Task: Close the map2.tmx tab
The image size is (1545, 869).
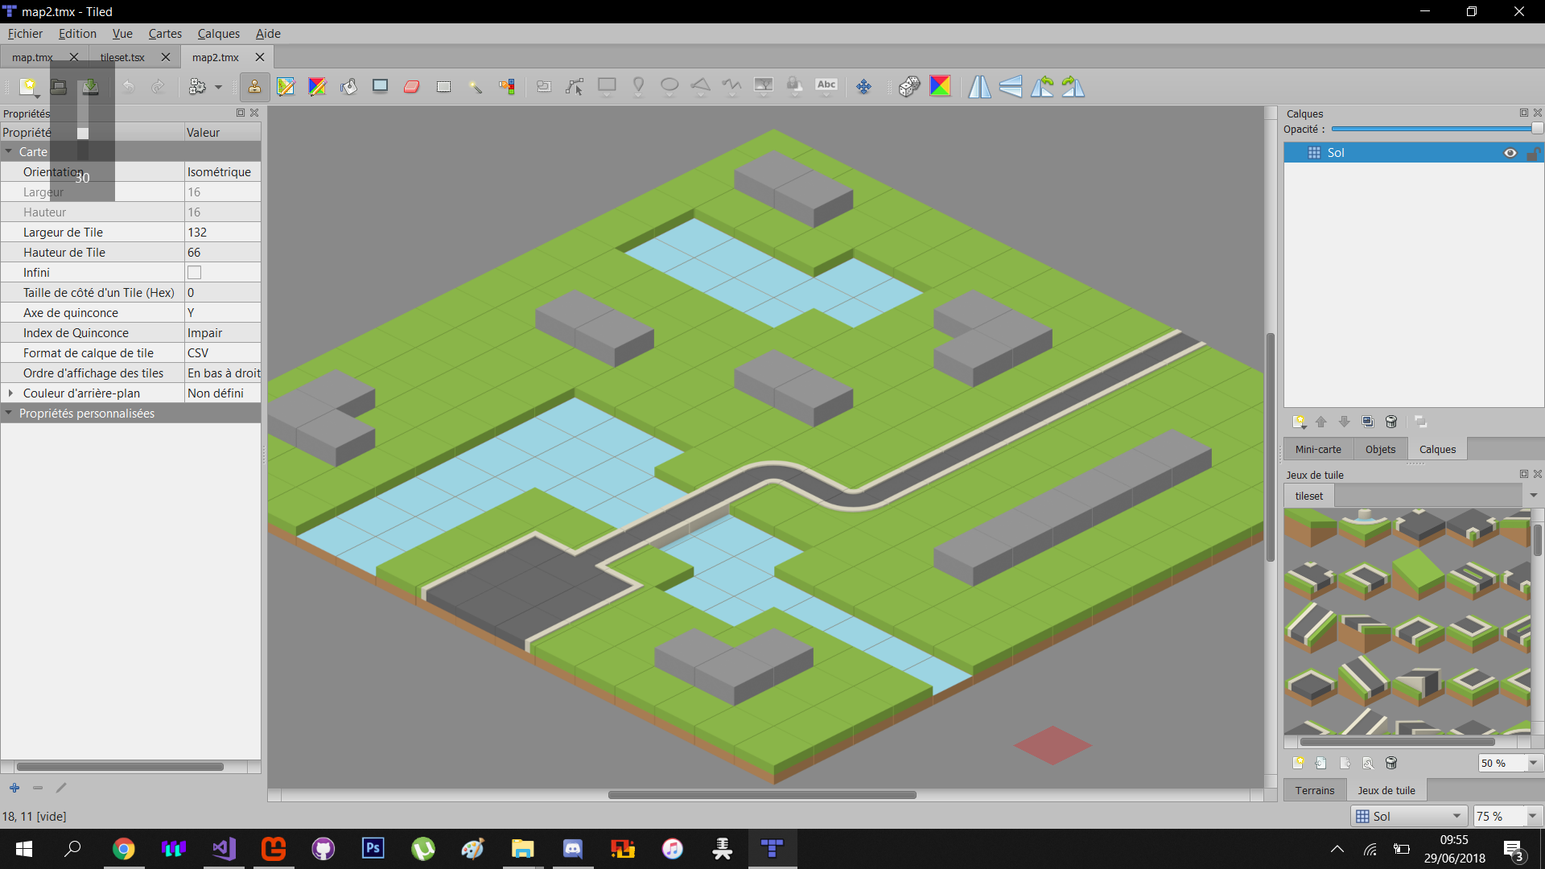Action: pos(260,57)
